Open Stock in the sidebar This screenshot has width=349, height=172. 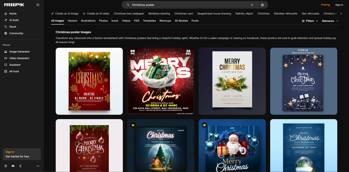(13, 27)
